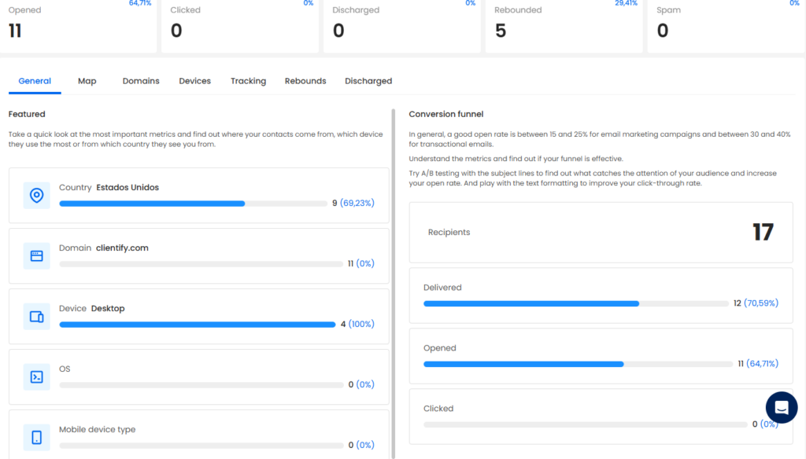The width and height of the screenshot is (806, 459).
Task: Open the Map tab
Action: click(87, 81)
